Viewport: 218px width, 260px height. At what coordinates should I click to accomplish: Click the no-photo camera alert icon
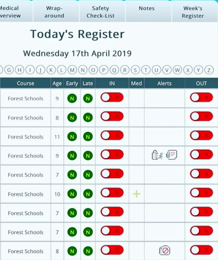coord(165,250)
